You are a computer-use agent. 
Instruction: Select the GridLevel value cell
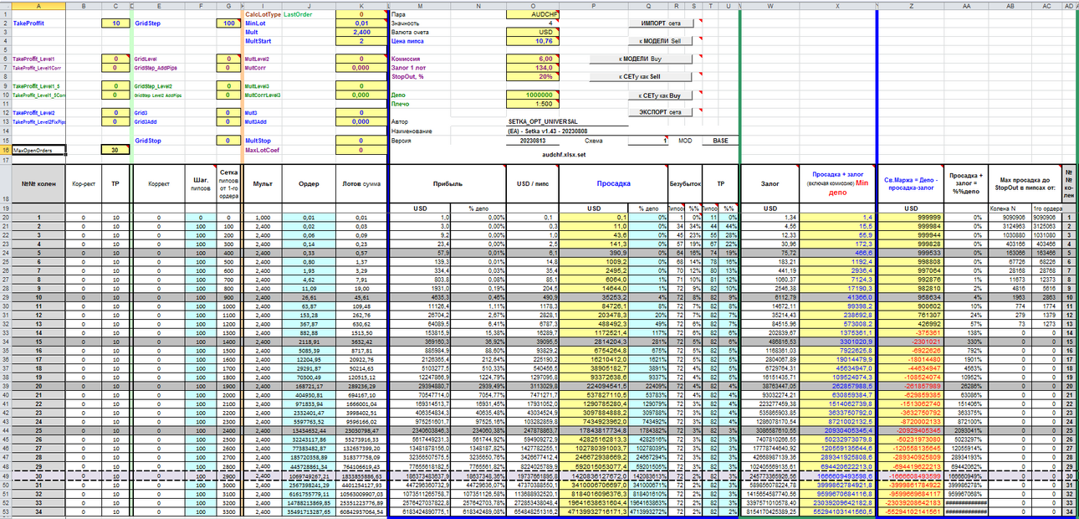tap(228, 59)
